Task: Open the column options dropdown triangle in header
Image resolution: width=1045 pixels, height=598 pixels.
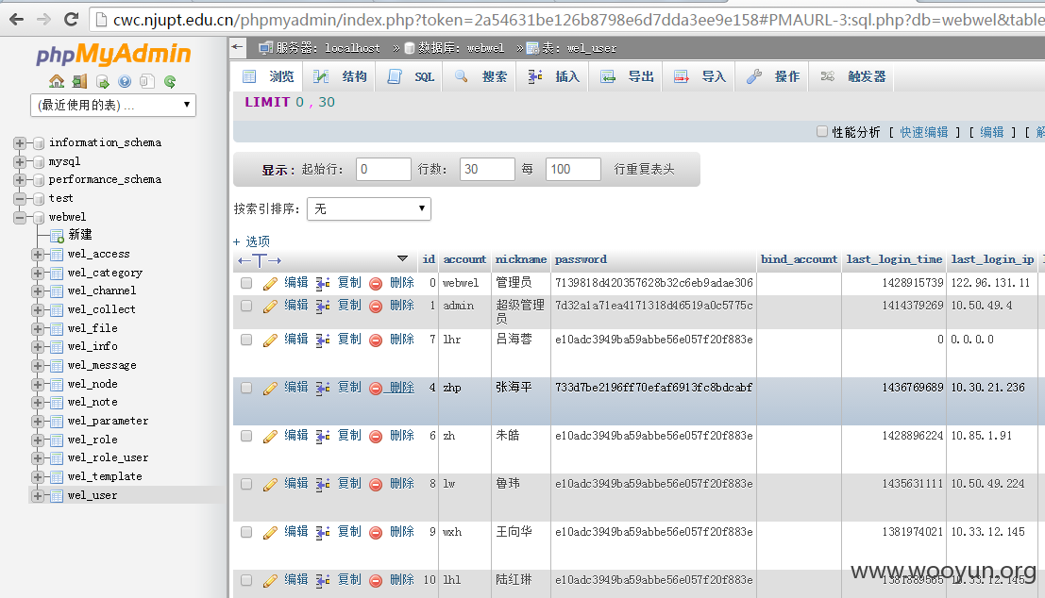Action: click(402, 258)
